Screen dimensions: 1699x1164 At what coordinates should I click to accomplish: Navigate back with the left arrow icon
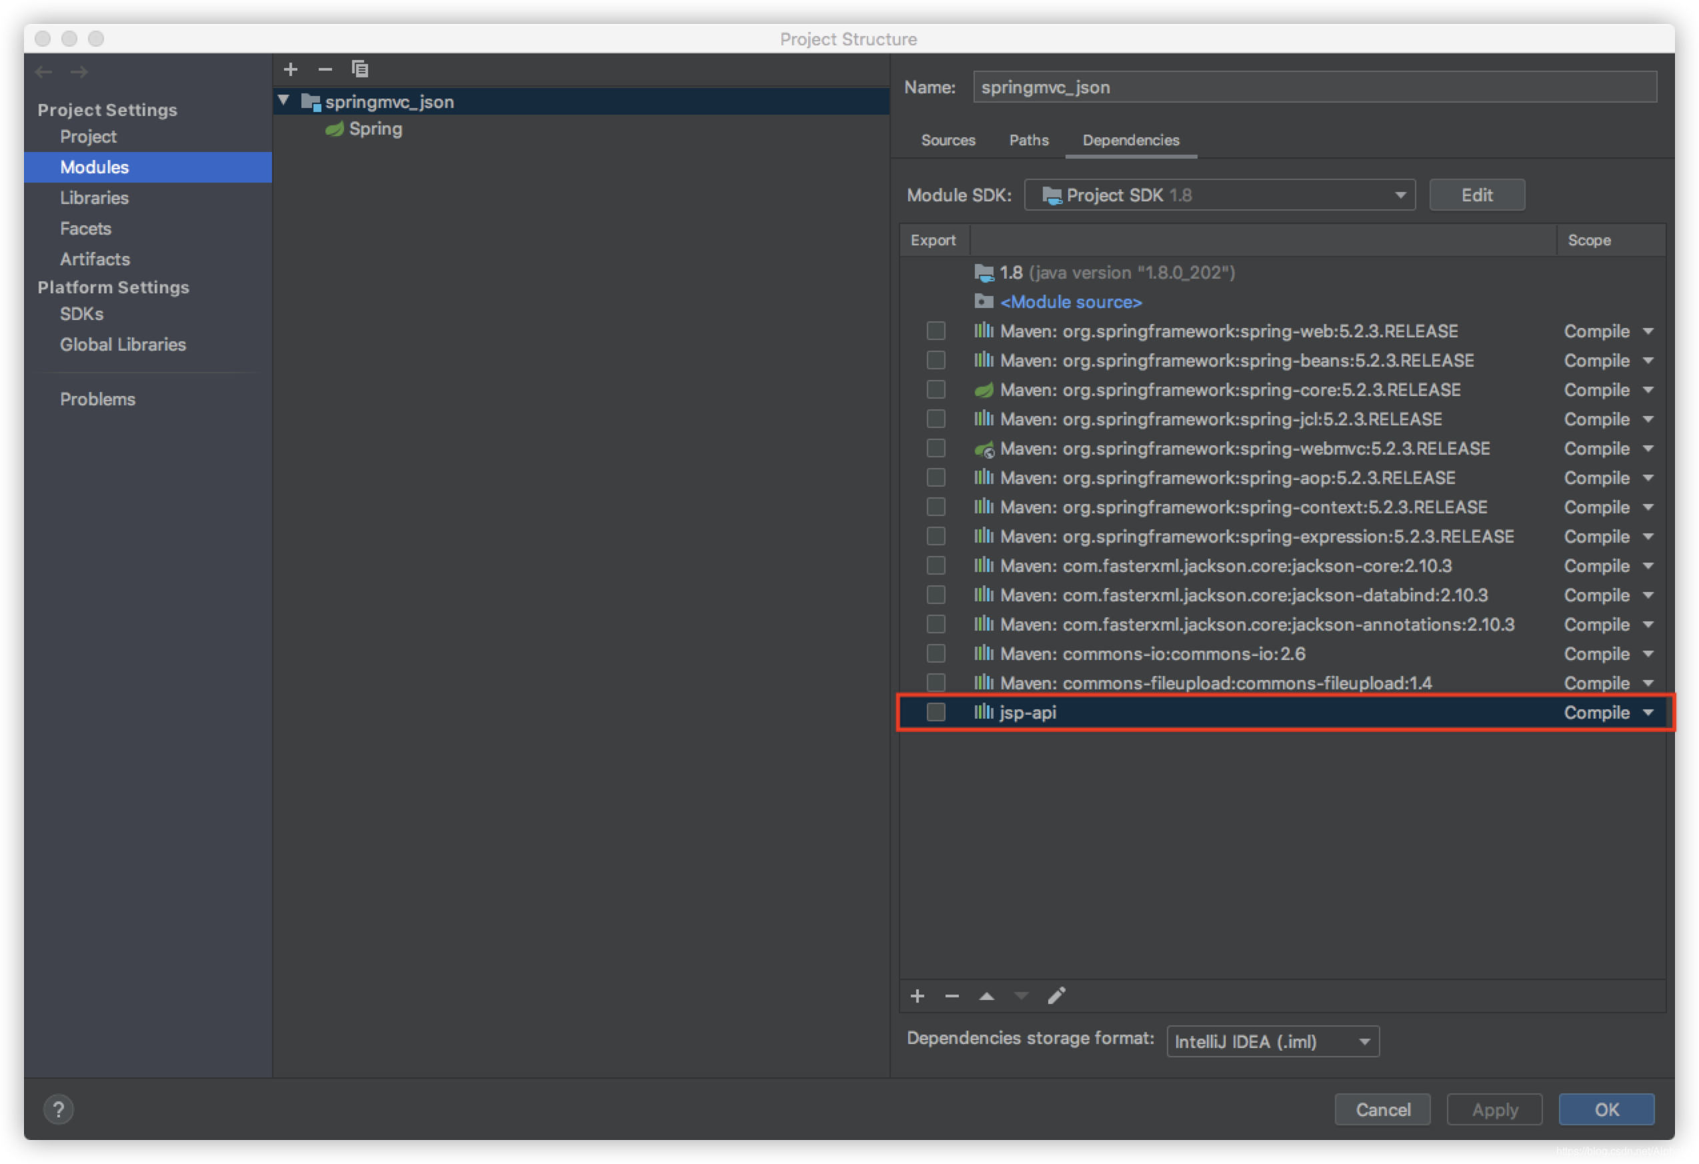(43, 71)
